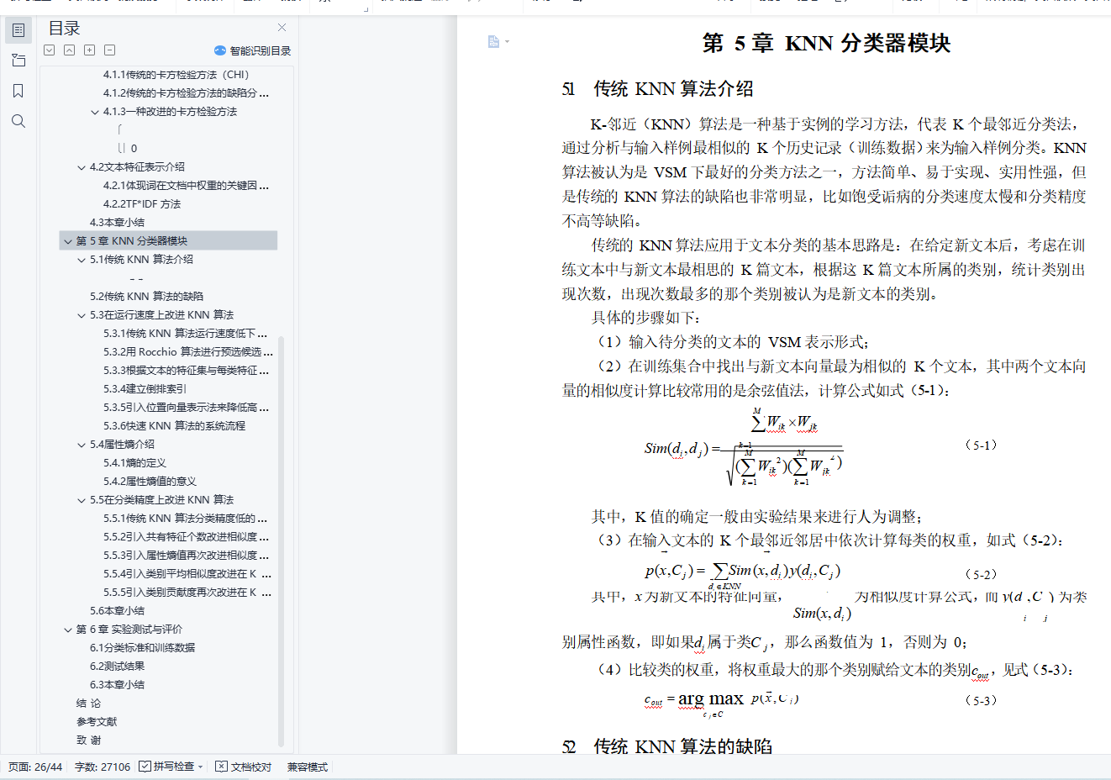Click 文档校对 label in status bar

pos(251,767)
